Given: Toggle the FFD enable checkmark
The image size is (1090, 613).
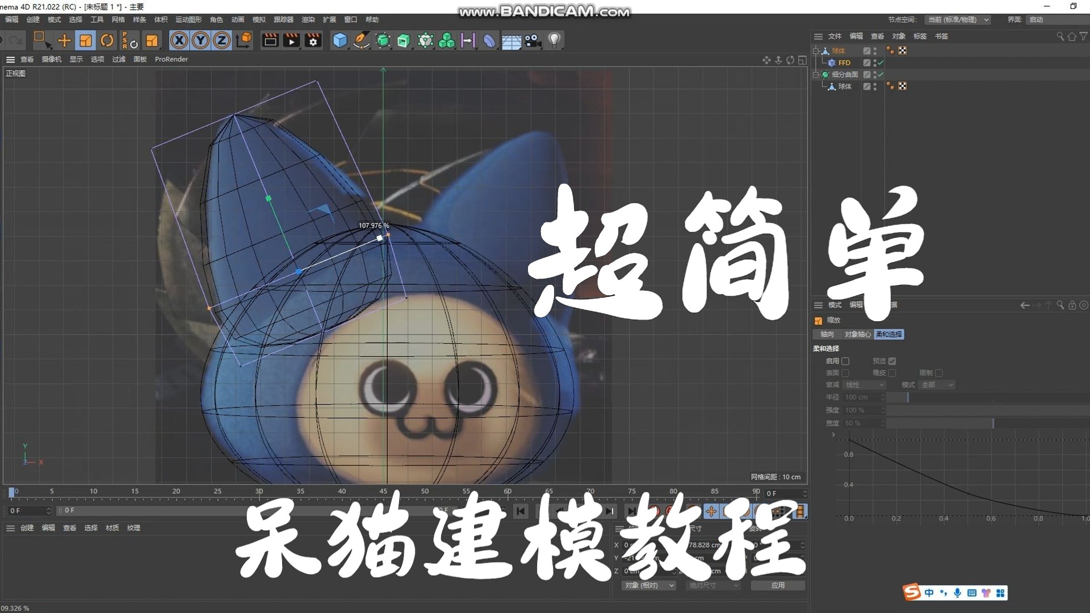Looking at the screenshot, I should [881, 62].
